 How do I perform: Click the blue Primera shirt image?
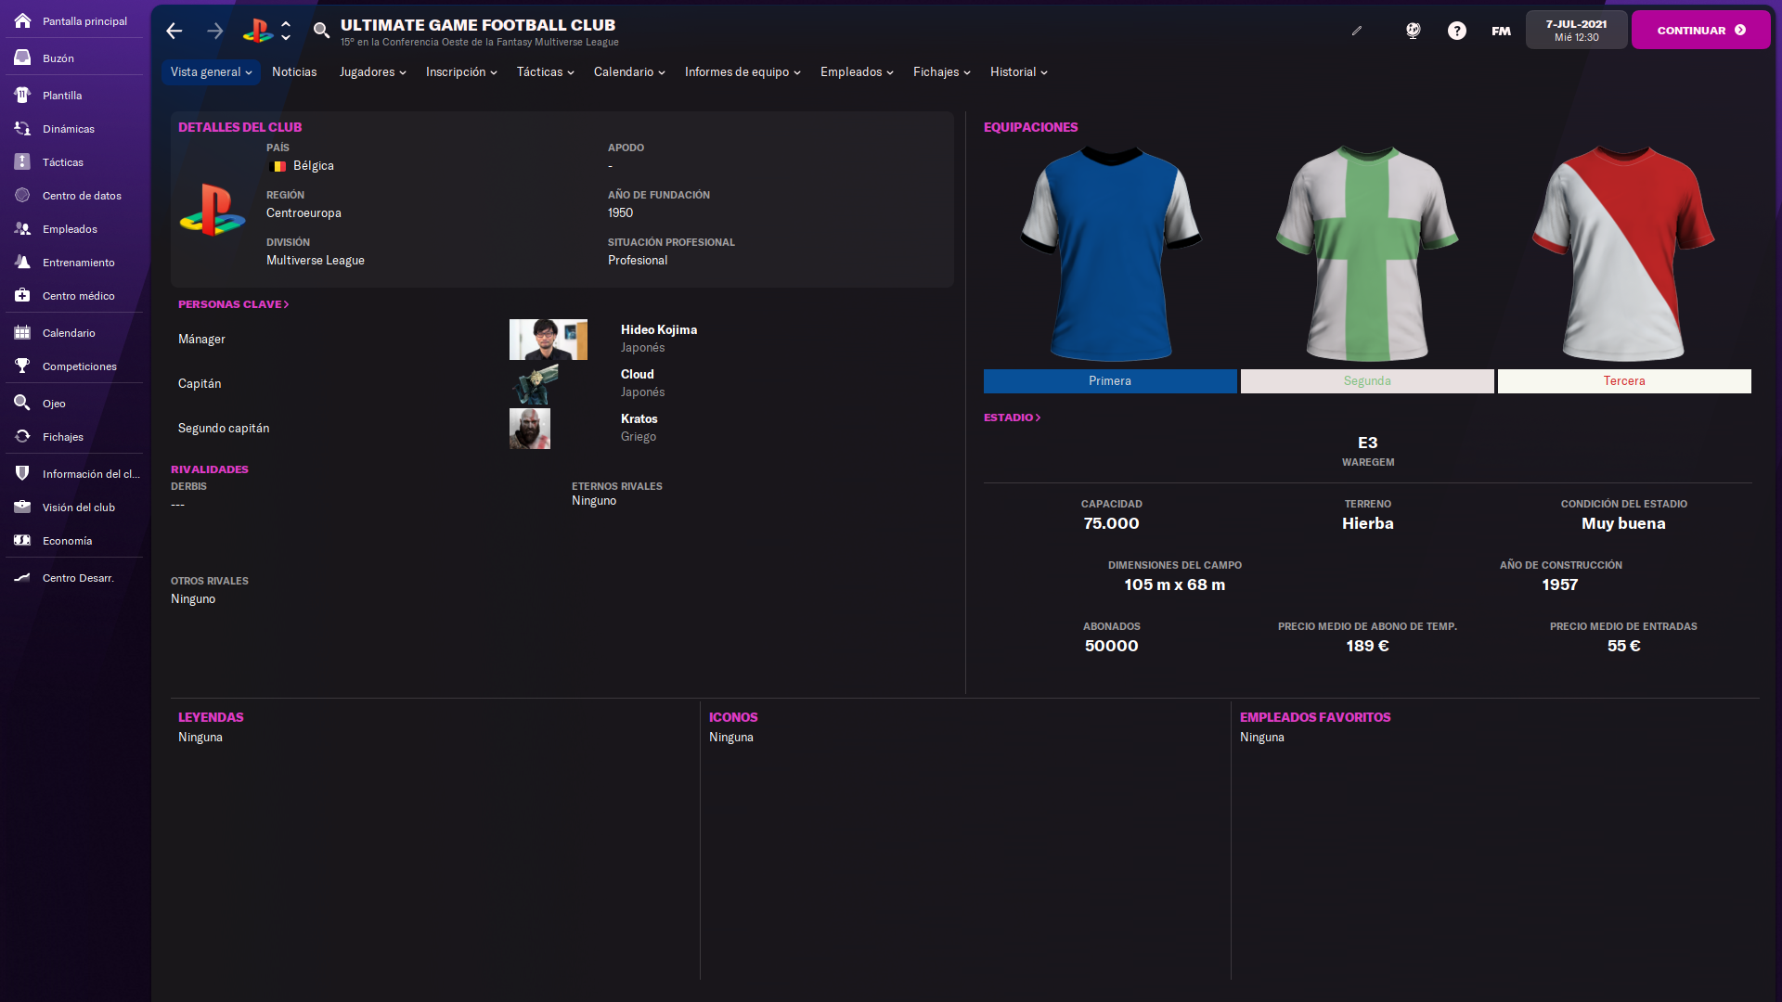click(x=1110, y=253)
